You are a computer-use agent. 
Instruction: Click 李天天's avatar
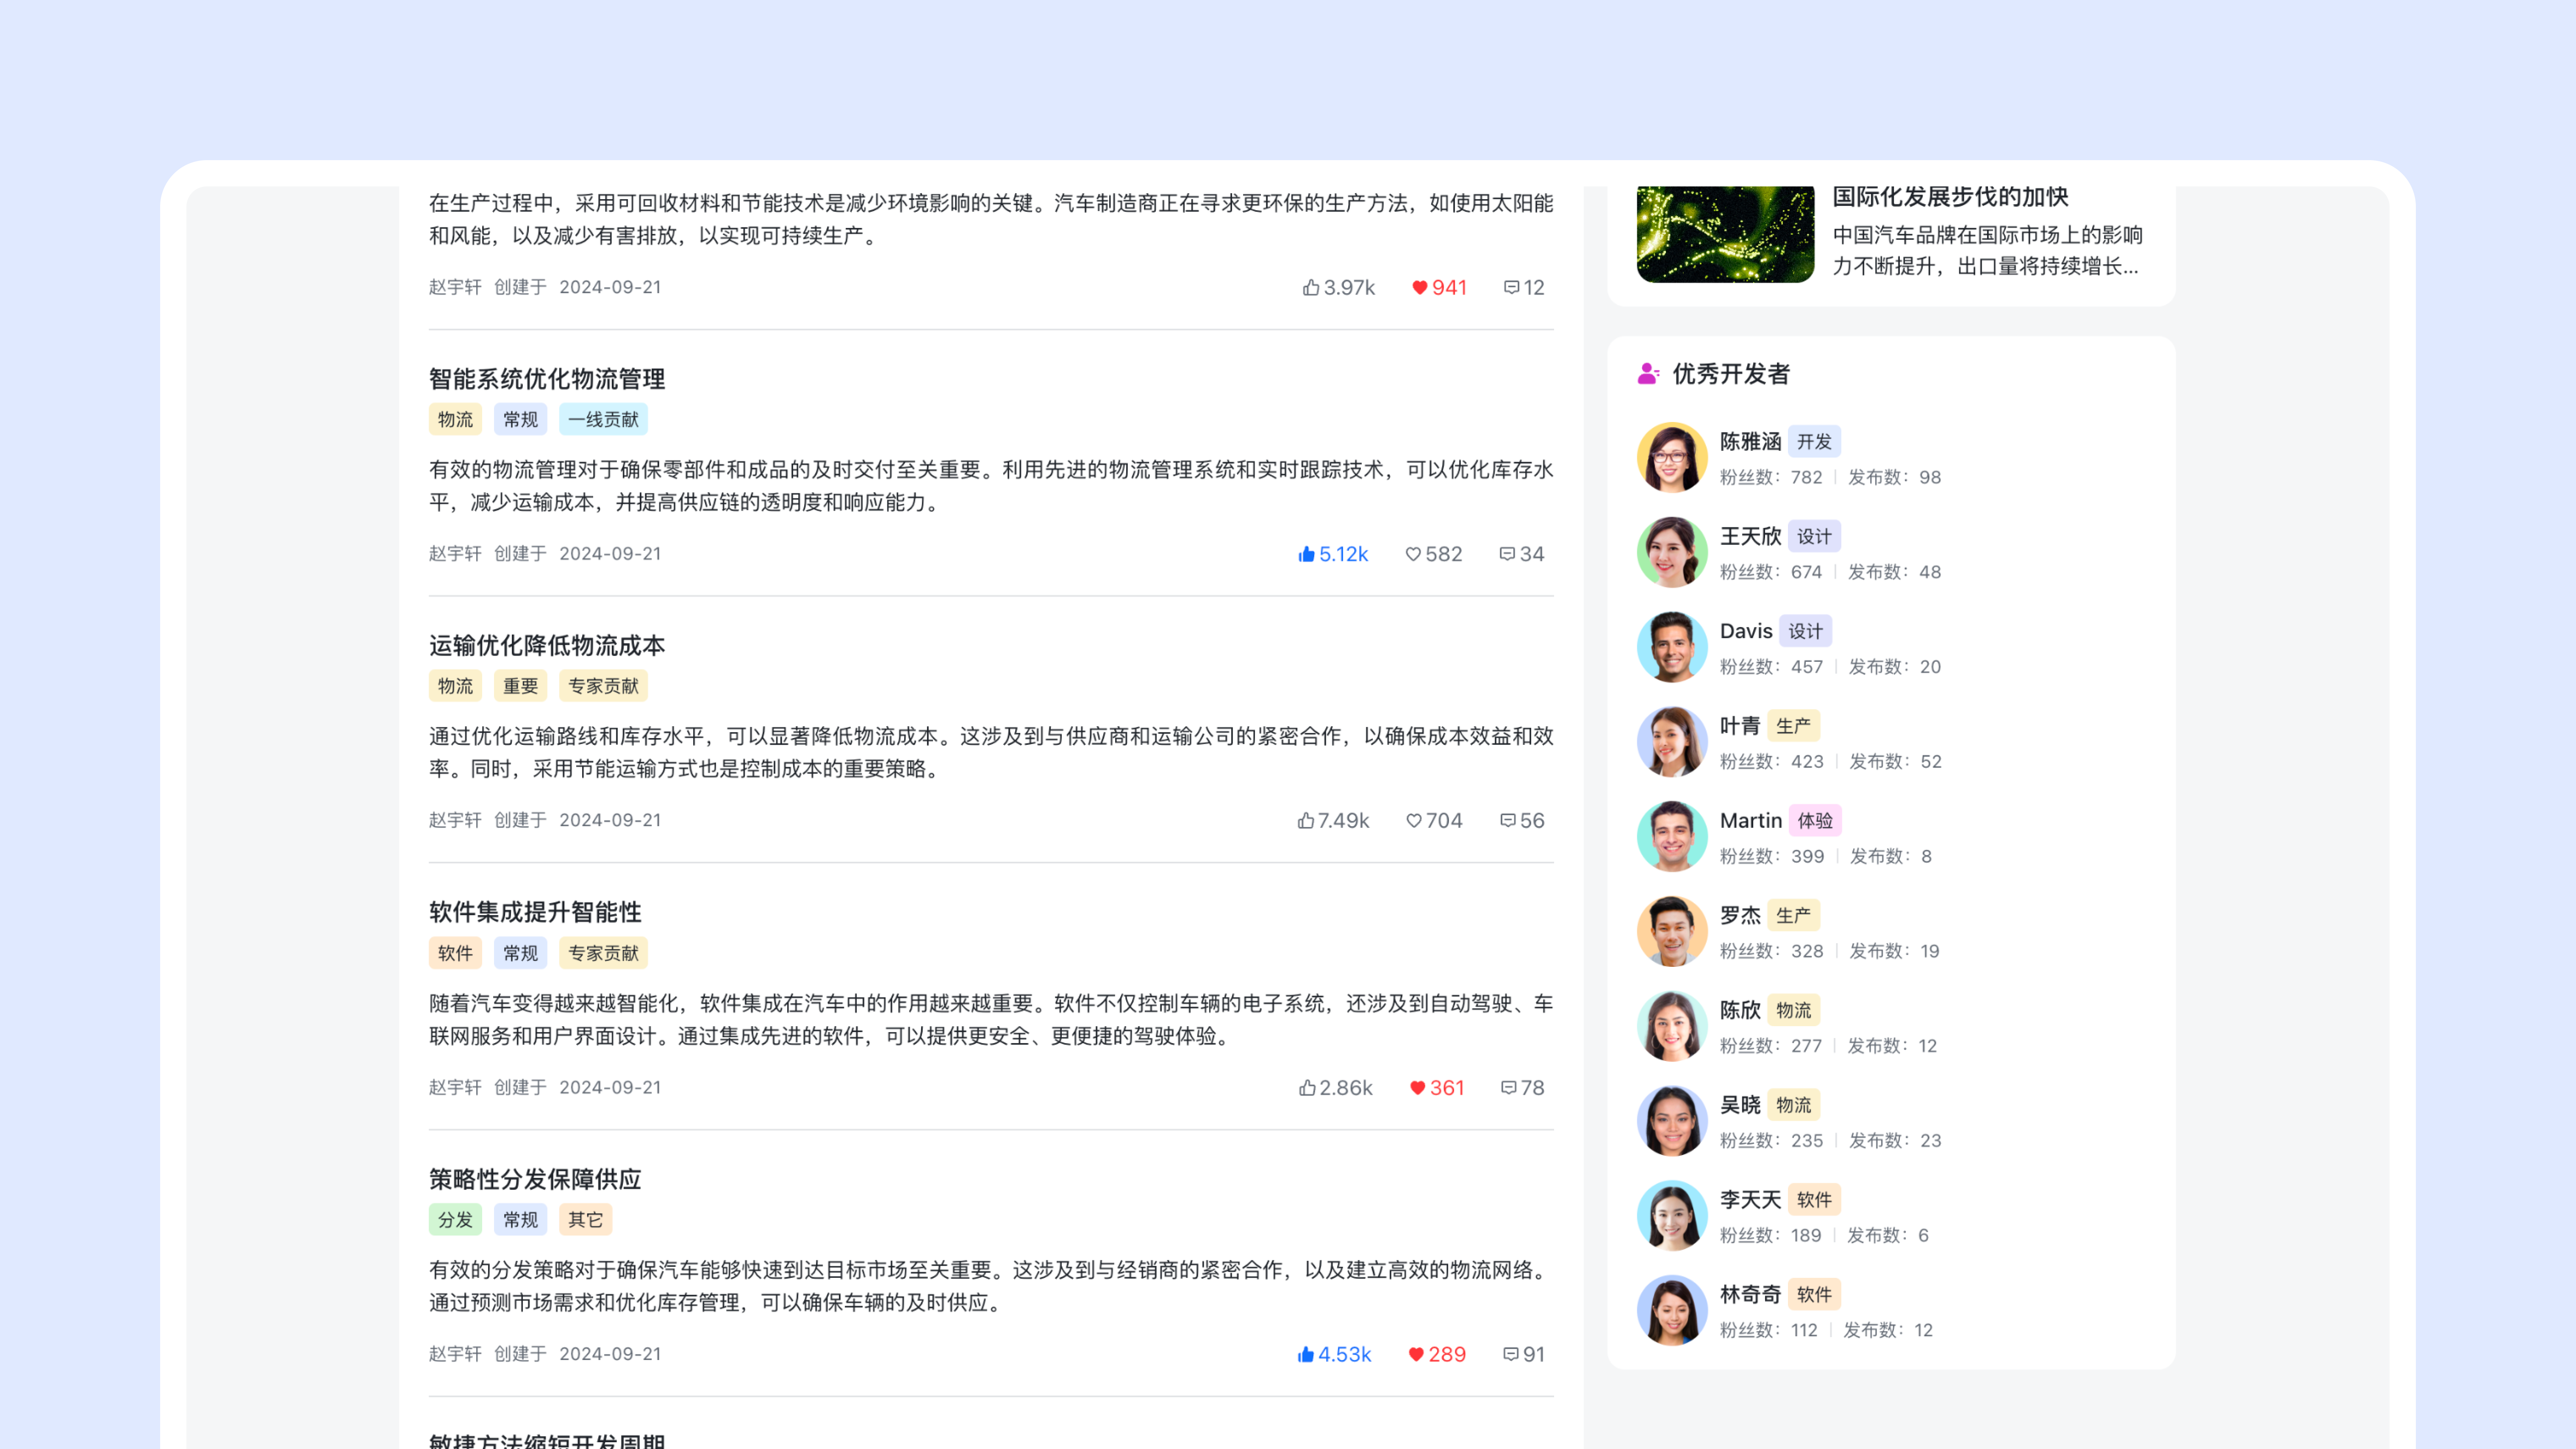point(1672,1215)
